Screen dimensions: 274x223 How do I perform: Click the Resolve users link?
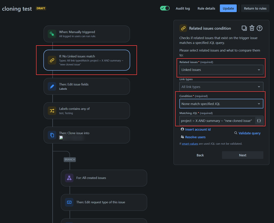tap(195, 137)
